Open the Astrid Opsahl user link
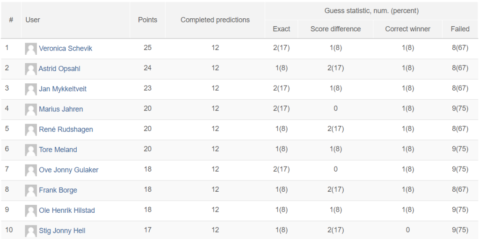The width and height of the screenshot is (479, 239). pos(59,69)
